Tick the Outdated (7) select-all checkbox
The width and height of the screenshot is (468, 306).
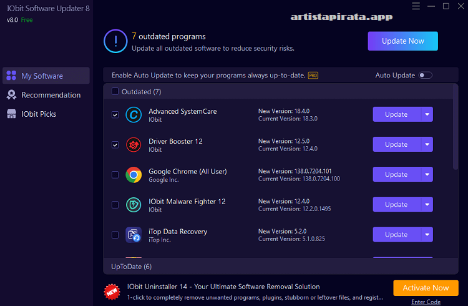click(x=115, y=91)
